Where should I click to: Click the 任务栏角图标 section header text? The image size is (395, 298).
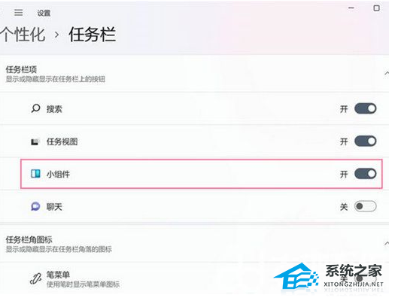coord(29,239)
